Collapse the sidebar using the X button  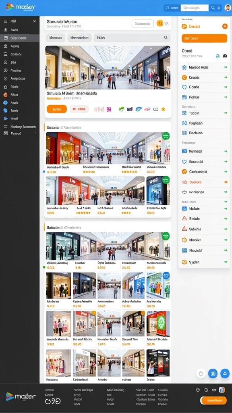pos(35,21)
